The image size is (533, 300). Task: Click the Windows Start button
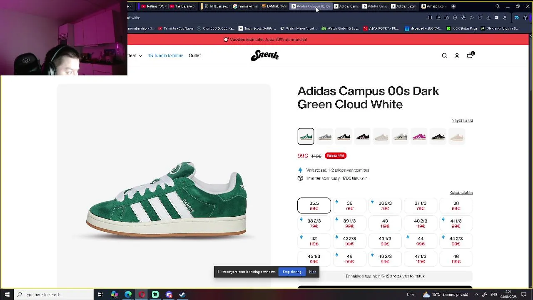tap(7, 295)
